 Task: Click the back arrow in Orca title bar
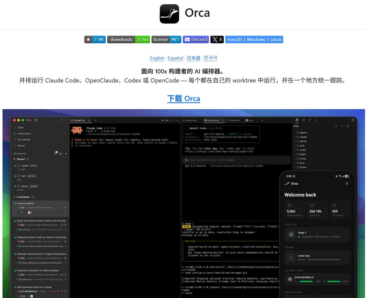coord(61,120)
